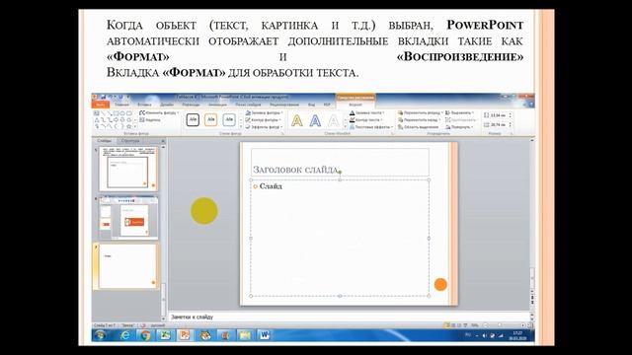
Task: Open Переместить назад dropdown
Action: (419, 120)
